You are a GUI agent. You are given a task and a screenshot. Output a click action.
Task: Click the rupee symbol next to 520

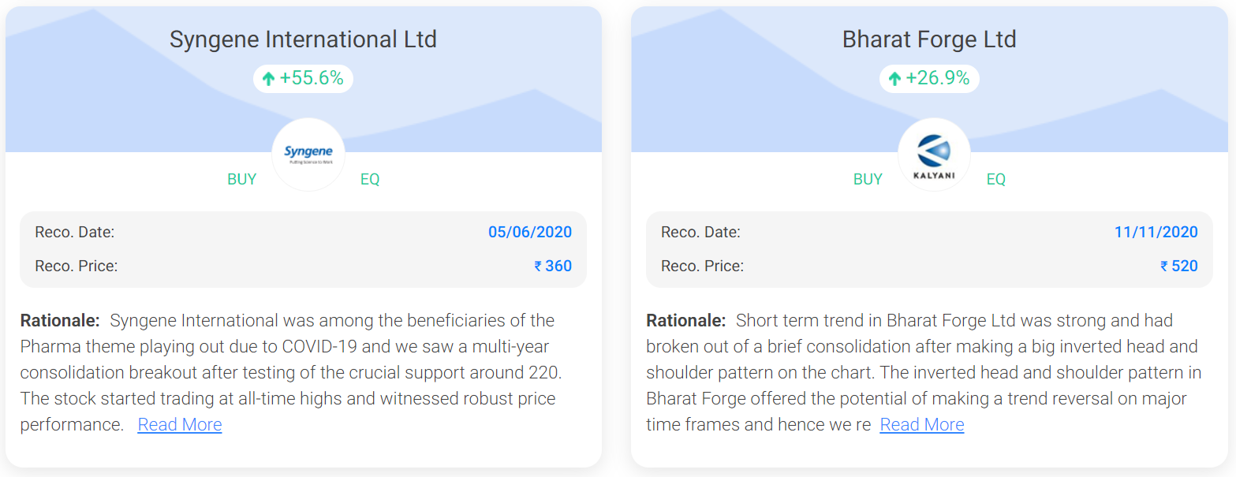click(1164, 266)
